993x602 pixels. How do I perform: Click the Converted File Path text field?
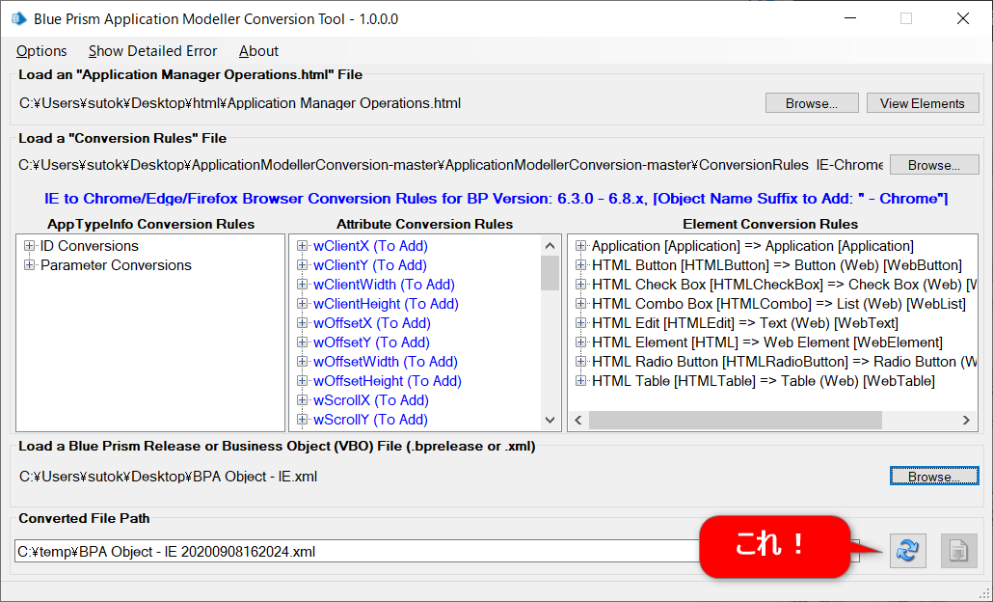click(437, 551)
